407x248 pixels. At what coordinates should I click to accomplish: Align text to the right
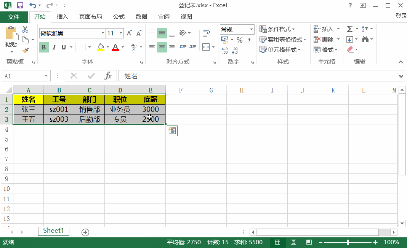click(x=172, y=47)
